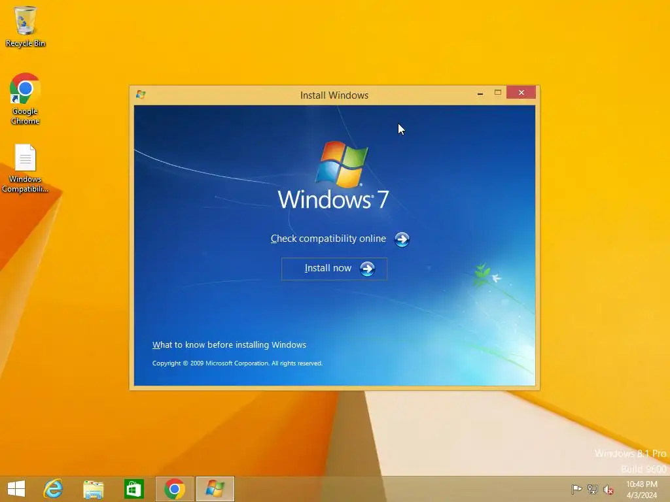Click the Check compatibility online arrow icon
Screen dimensions: 670x502
(x=402, y=239)
